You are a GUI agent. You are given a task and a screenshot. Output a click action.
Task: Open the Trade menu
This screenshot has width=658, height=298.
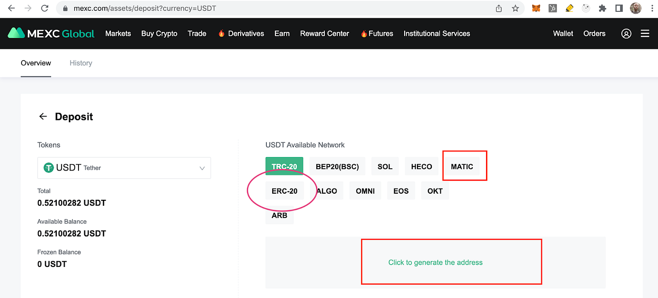(197, 33)
